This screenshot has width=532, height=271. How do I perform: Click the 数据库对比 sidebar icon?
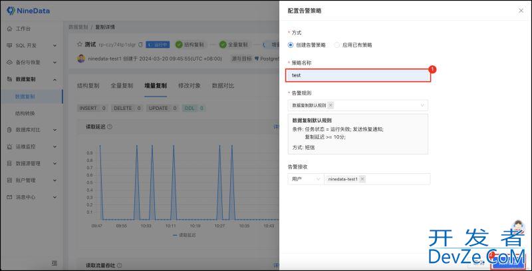tap(9, 130)
